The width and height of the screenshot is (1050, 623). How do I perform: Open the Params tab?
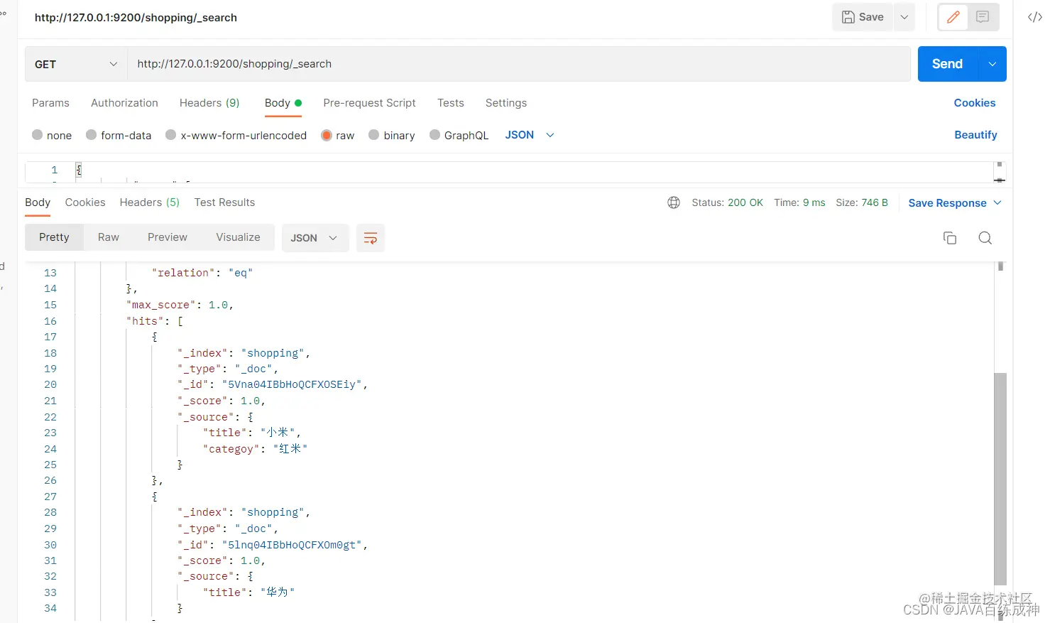(x=50, y=103)
